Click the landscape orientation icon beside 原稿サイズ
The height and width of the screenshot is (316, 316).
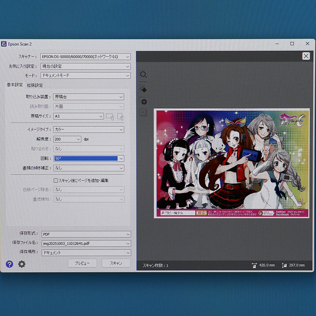110,117
